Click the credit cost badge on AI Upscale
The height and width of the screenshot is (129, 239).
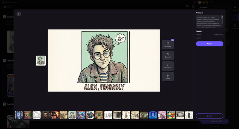tap(173, 40)
